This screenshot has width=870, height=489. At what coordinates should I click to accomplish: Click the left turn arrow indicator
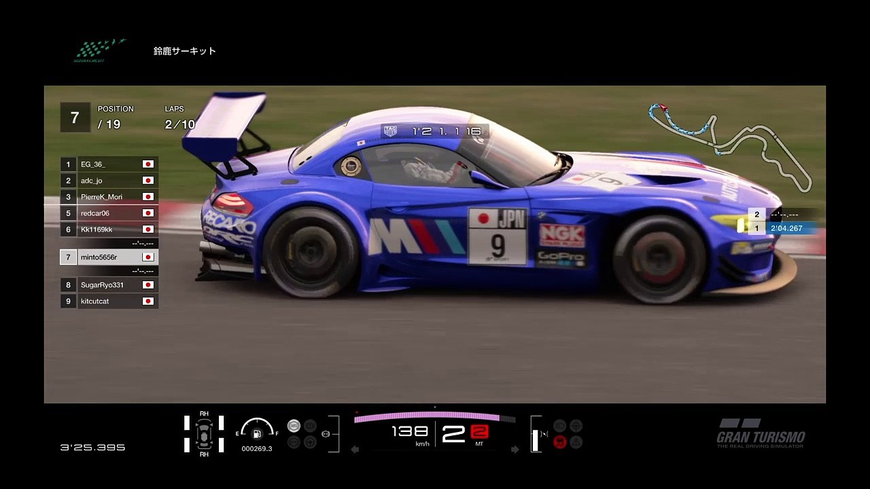tap(355, 449)
